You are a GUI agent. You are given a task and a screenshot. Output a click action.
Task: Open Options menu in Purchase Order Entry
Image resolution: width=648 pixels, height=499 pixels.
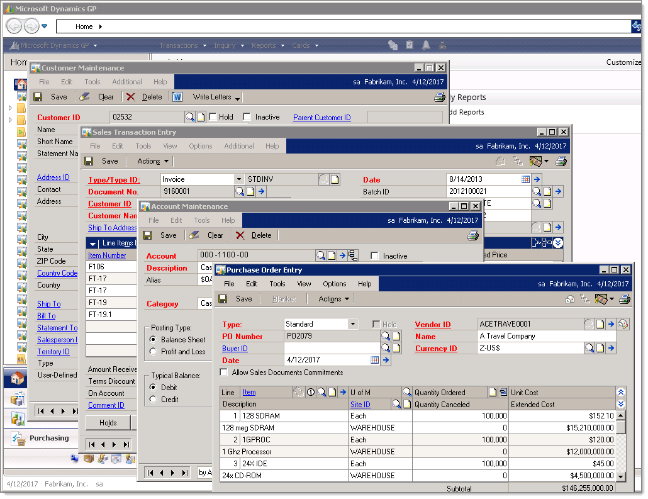click(334, 284)
